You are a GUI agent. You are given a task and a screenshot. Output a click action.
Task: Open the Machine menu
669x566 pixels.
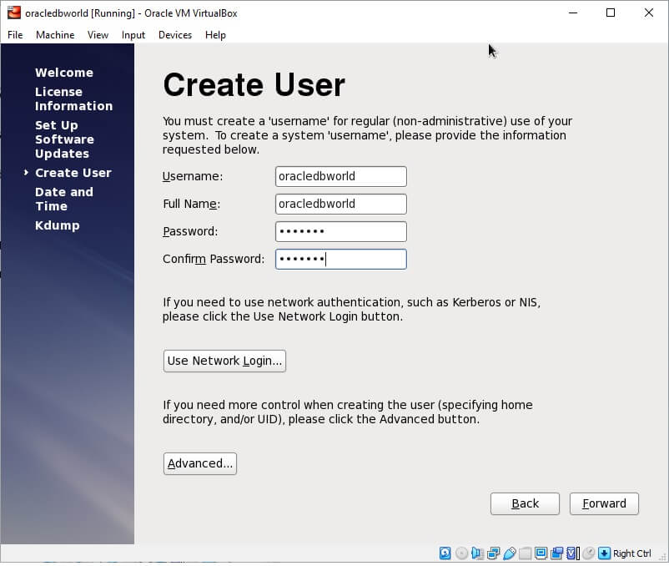tap(55, 35)
